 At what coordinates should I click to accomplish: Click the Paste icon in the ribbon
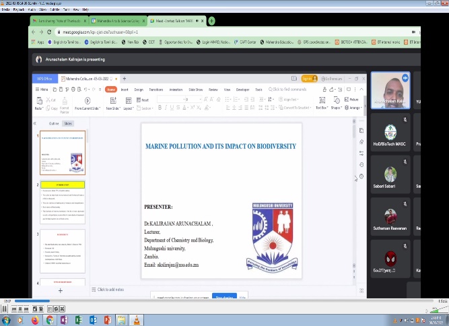point(38,101)
